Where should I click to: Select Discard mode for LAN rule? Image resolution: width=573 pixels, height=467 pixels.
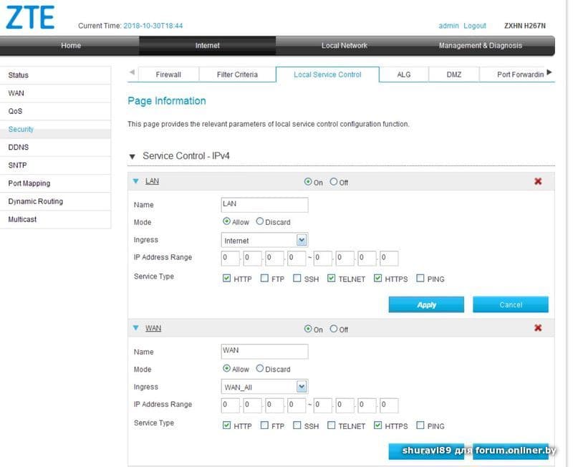259,221
